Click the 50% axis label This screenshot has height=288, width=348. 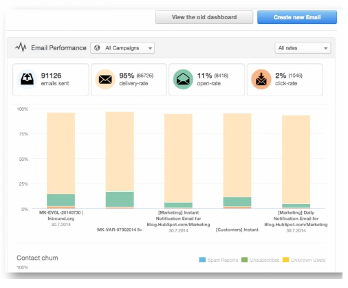pyautogui.click(x=23, y=159)
